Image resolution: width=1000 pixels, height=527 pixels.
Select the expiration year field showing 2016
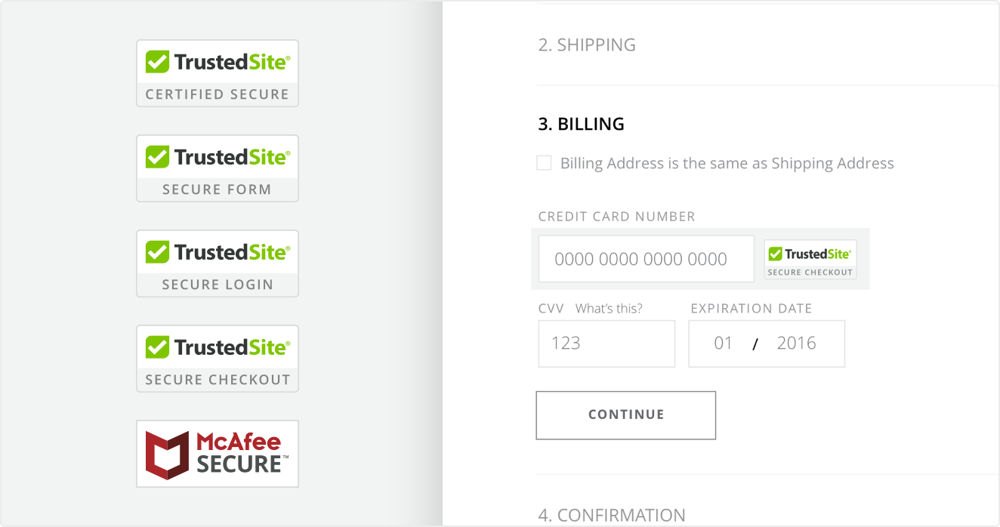tap(796, 344)
